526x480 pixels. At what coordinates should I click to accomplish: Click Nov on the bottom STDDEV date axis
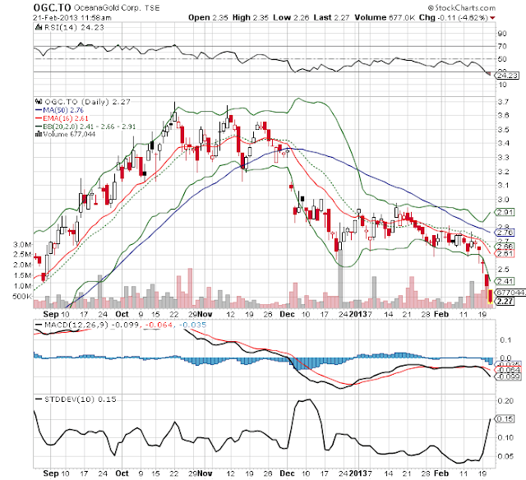(x=205, y=473)
